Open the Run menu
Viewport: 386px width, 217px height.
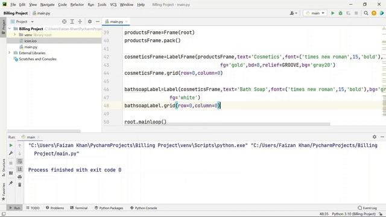coord(91,4)
